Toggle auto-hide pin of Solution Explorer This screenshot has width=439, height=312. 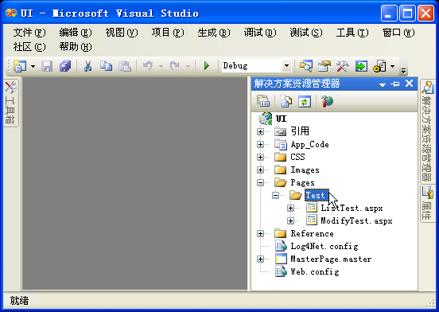click(395, 84)
